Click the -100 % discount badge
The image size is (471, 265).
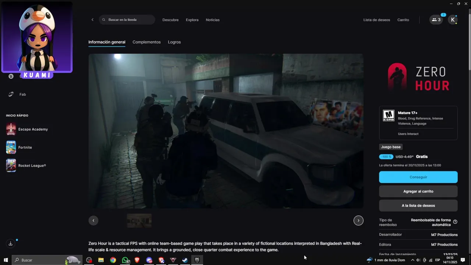click(x=386, y=157)
